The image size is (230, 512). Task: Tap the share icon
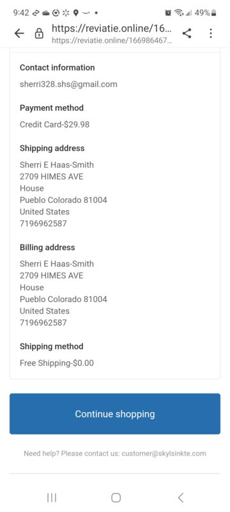click(x=187, y=33)
